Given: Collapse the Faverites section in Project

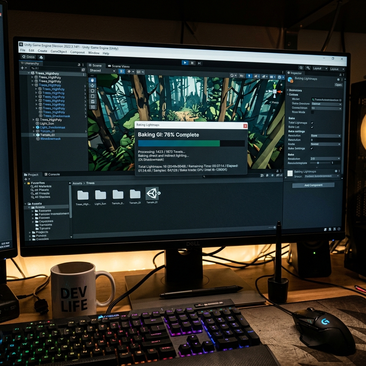Looking at the screenshot, I should coord(25,183).
